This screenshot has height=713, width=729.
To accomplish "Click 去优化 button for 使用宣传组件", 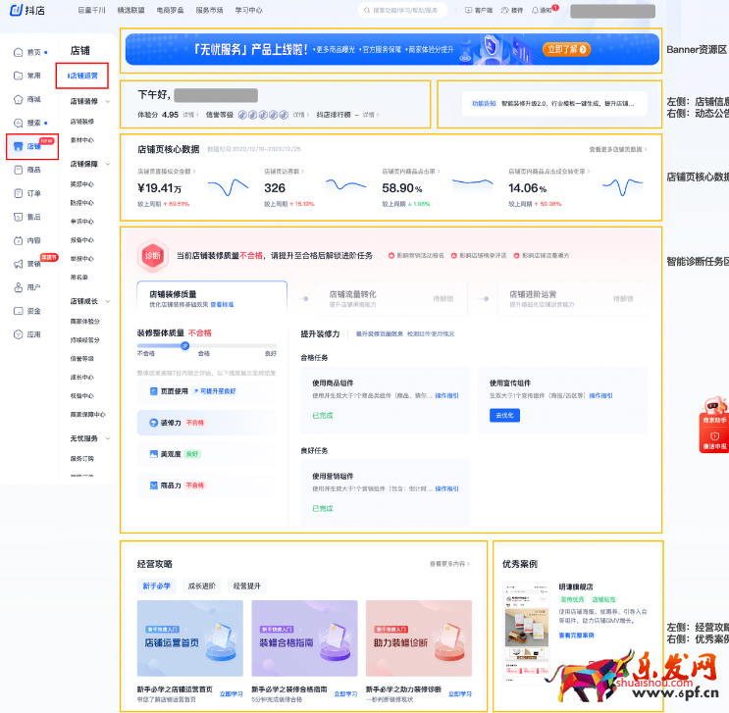I will 504,415.
